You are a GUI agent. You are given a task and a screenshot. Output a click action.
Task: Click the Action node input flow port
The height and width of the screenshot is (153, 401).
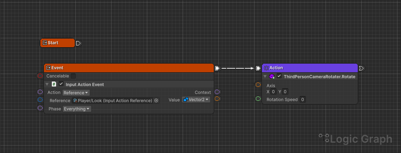pos(258,68)
